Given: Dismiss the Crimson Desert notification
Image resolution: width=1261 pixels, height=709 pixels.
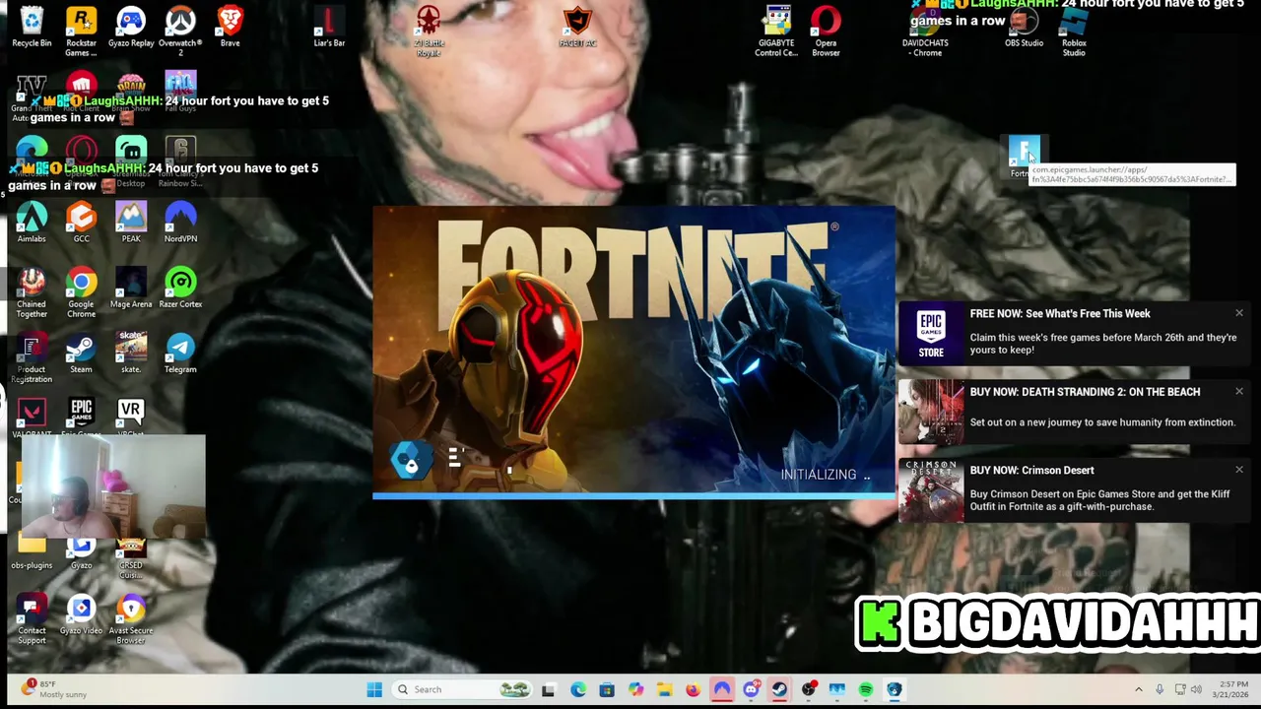Looking at the screenshot, I should (x=1238, y=470).
